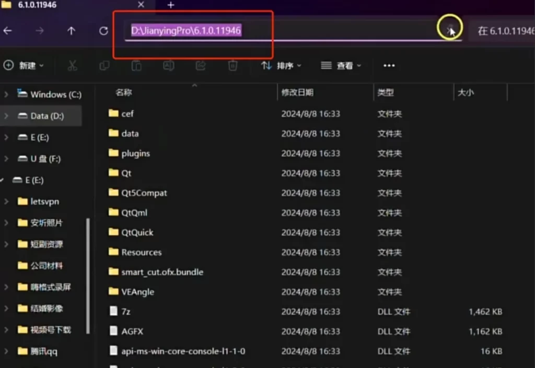Click the Qt5Compat folder icon
Viewport: 535px width, 368px height.
[113, 192]
